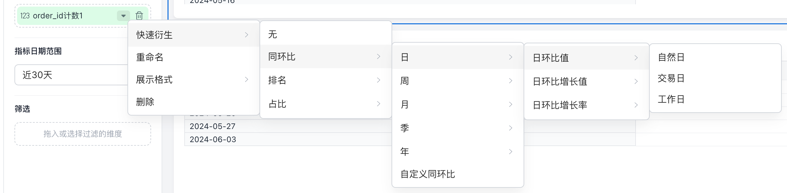Select 无 in the derivation menu

click(x=325, y=34)
